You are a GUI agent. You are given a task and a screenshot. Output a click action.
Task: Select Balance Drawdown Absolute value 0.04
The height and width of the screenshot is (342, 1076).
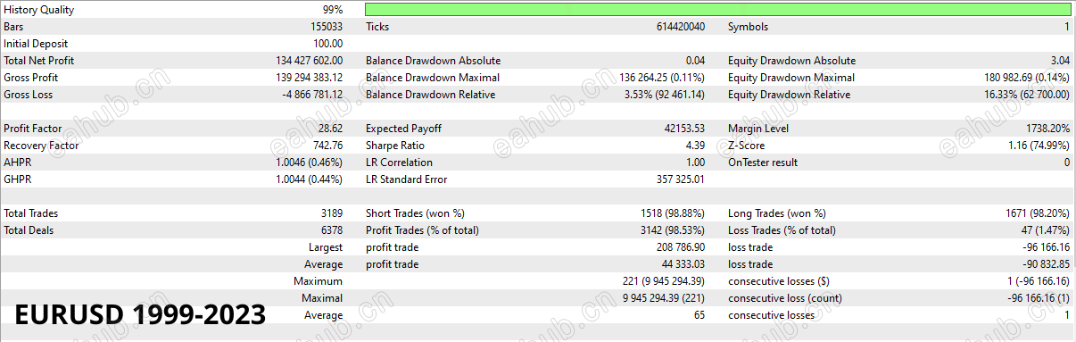pos(695,61)
